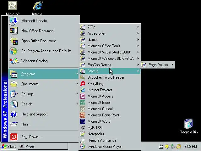Click the "Microsoft Visual Studio 2008" label
201x151 pixels.
[109, 52]
